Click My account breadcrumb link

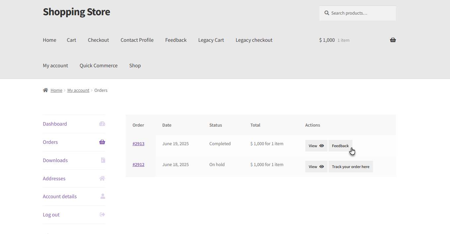78,90
